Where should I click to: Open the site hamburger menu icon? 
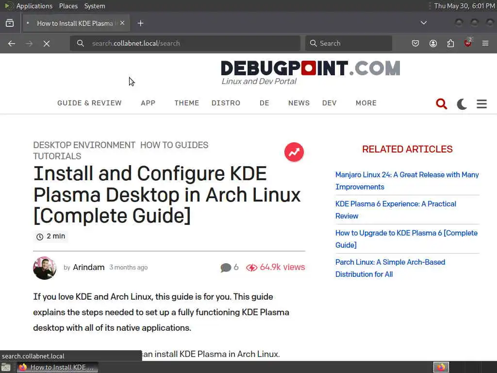(482, 104)
